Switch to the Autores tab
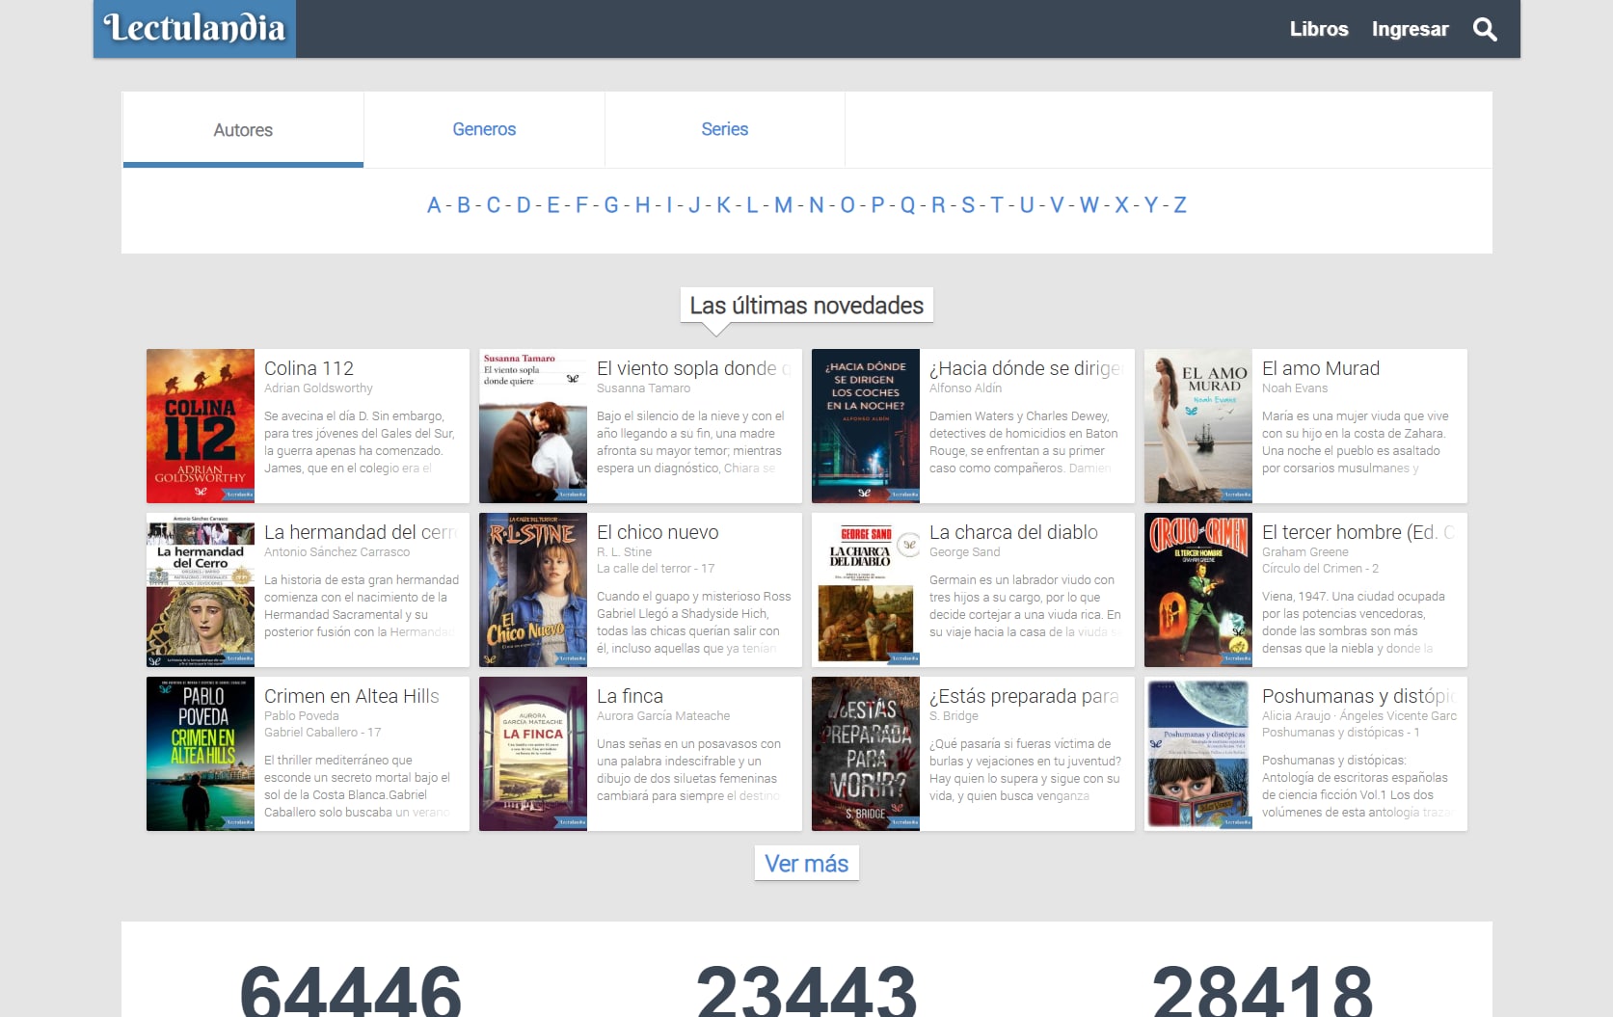 (243, 130)
